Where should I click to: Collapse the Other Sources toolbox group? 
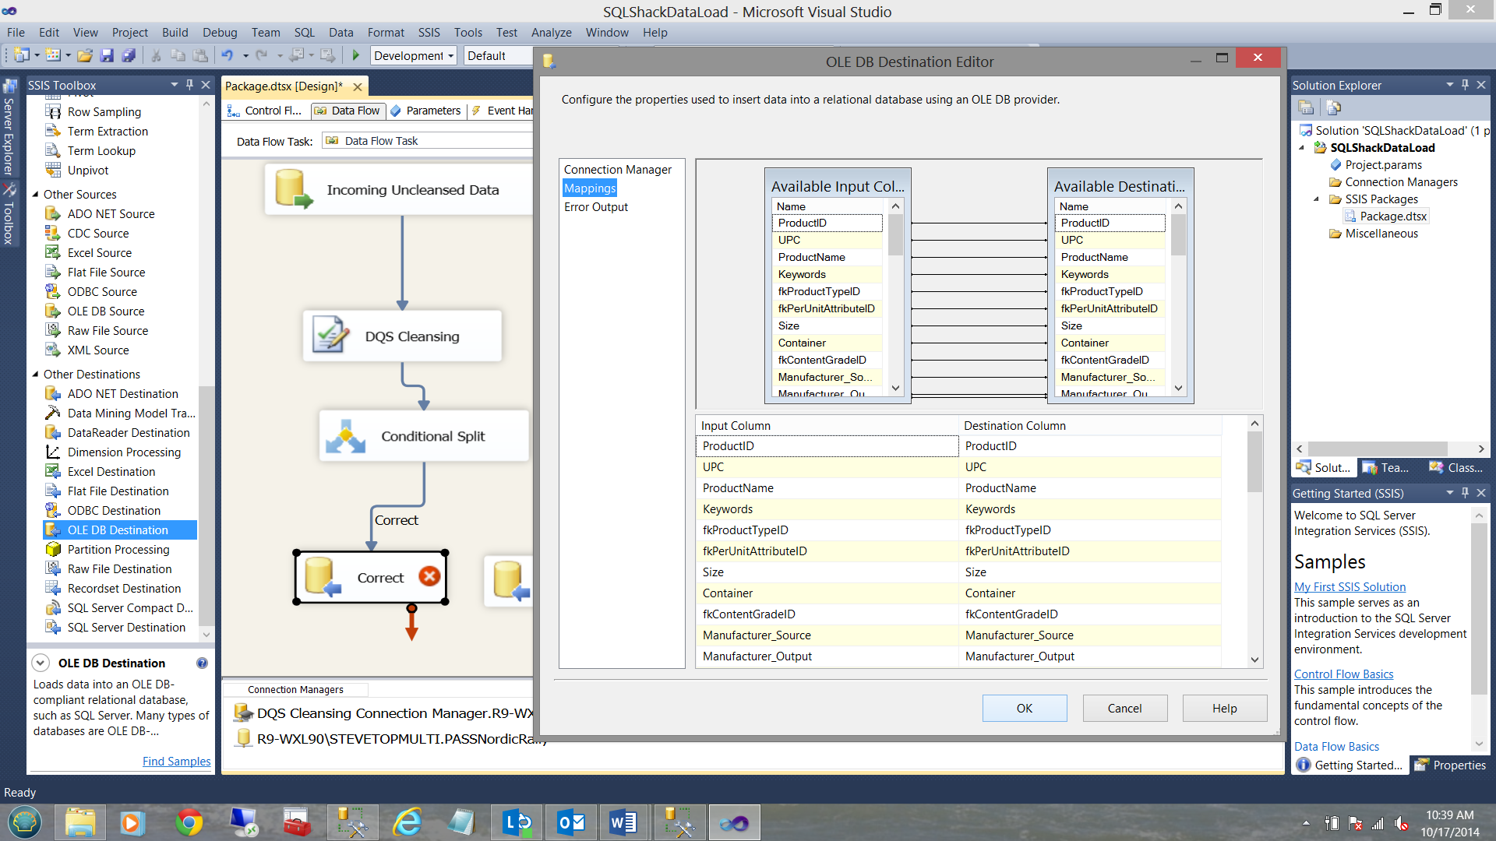(35, 194)
